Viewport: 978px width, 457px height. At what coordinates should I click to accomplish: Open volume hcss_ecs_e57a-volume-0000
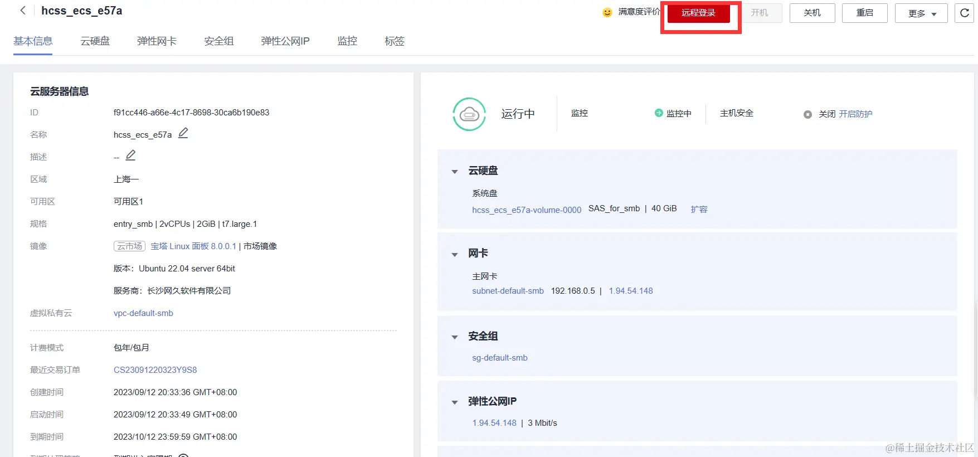tap(527, 210)
